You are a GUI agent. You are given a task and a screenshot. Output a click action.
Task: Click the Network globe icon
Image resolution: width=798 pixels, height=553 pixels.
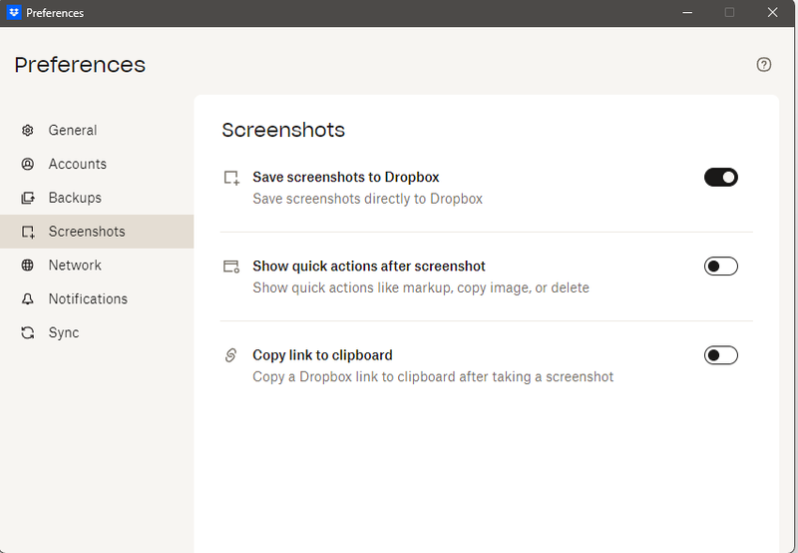tap(28, 266)
